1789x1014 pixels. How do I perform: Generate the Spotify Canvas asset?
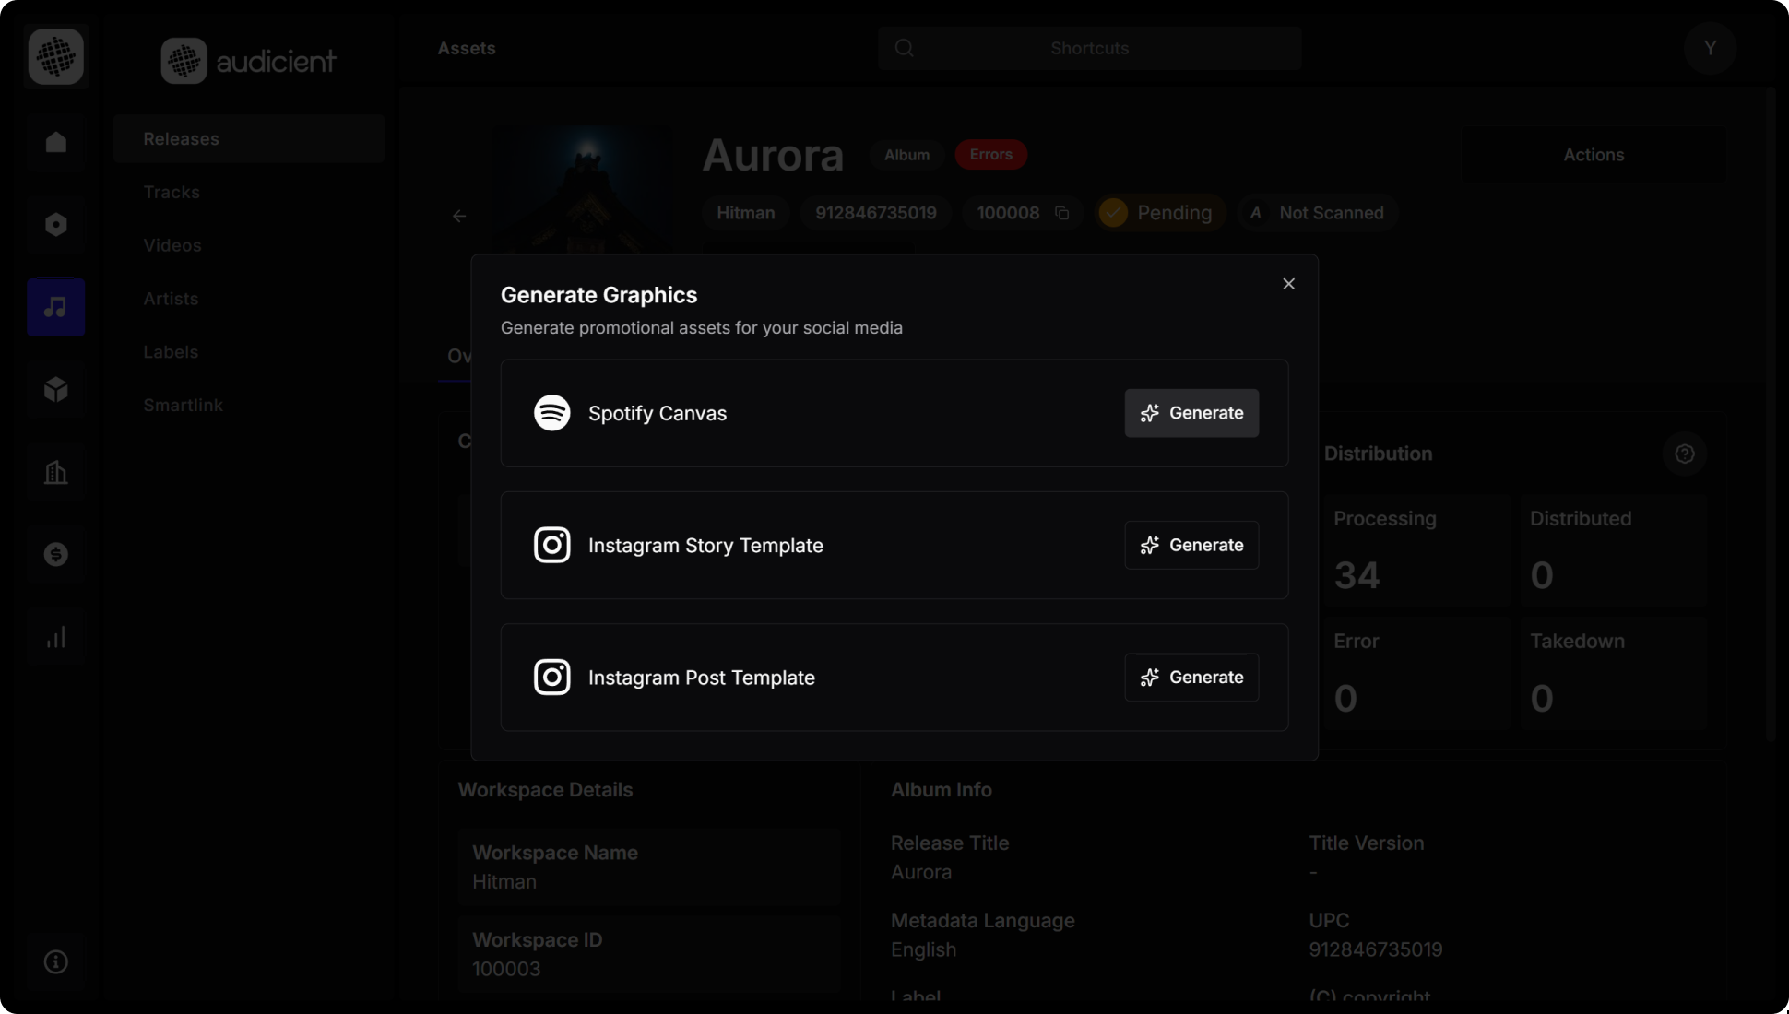pos(1191,413)
